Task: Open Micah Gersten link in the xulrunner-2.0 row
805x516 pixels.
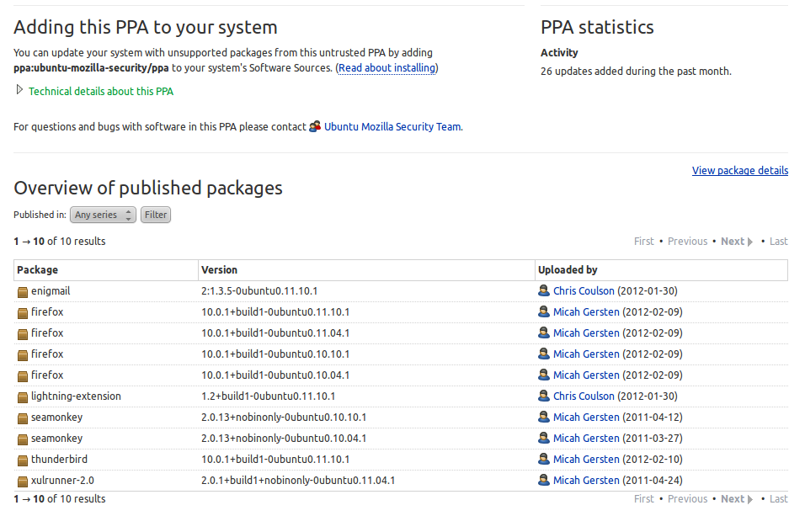Action: [586, 481]
